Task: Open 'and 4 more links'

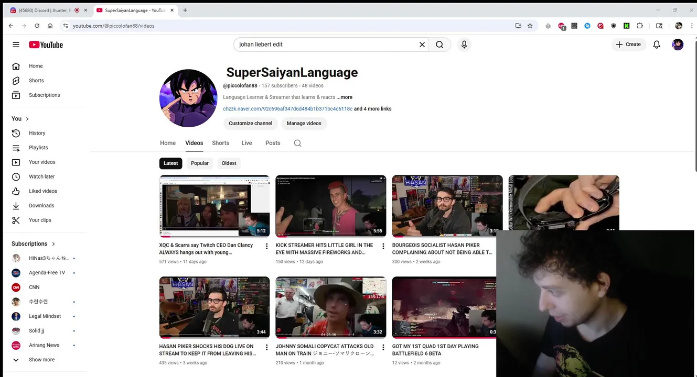Action: [373, 109]
